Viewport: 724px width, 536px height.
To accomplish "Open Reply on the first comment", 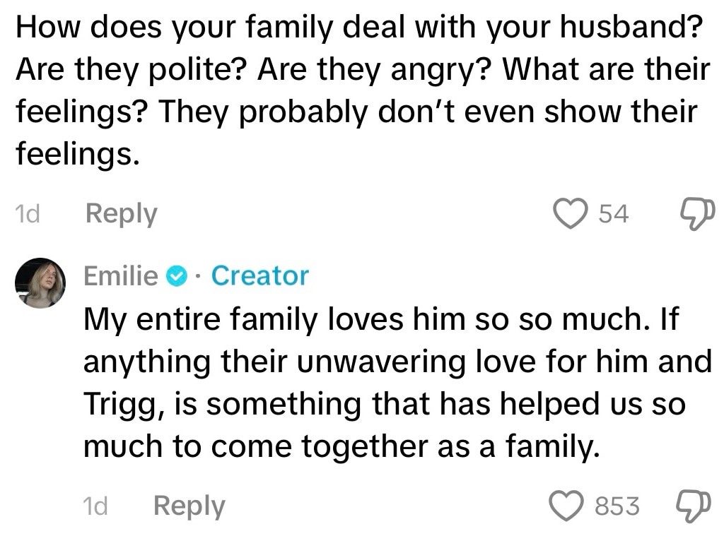I will 120,213.
